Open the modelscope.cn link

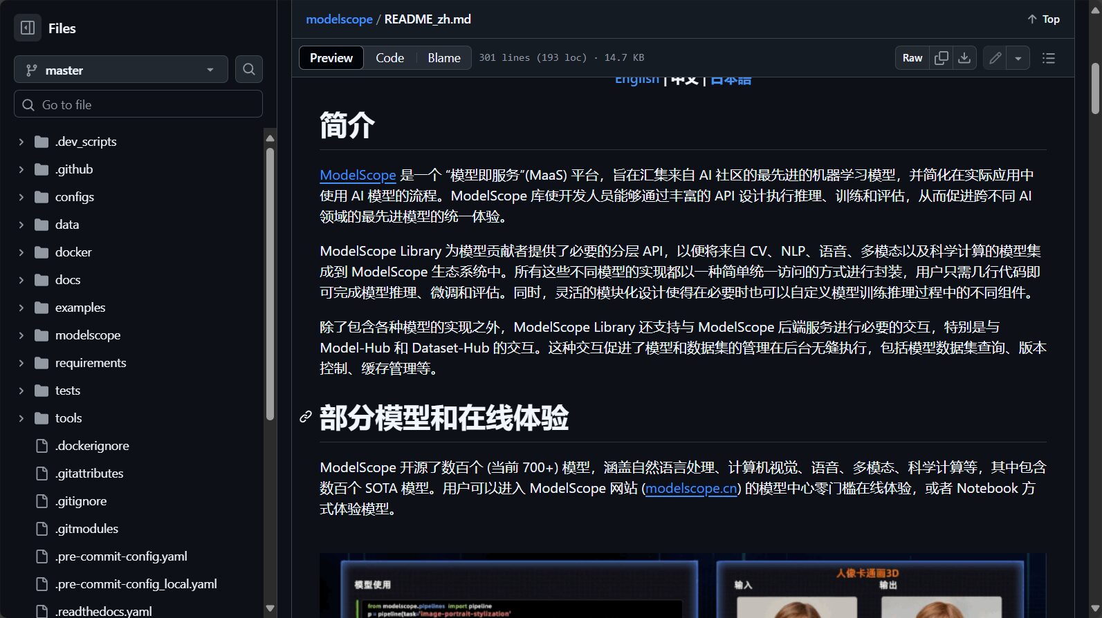tap(691, 488)
